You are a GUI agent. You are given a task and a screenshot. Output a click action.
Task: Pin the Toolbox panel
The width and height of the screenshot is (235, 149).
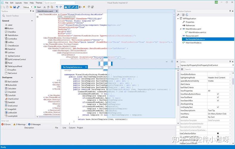pyautogui.click(x=31, y=11)
